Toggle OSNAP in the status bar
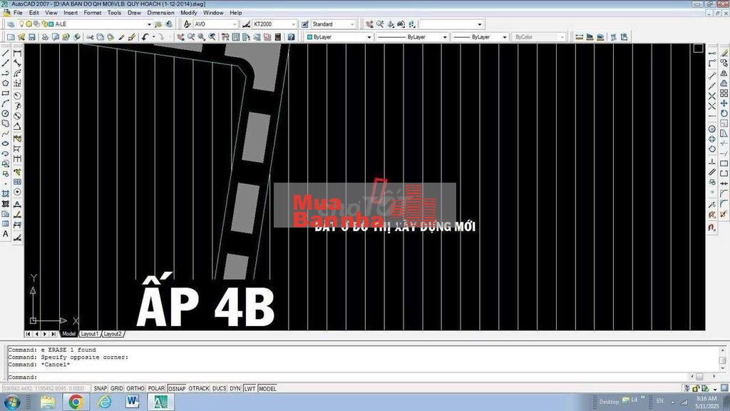The width and height of the screenshot is (730, 411). coord(176,388)
